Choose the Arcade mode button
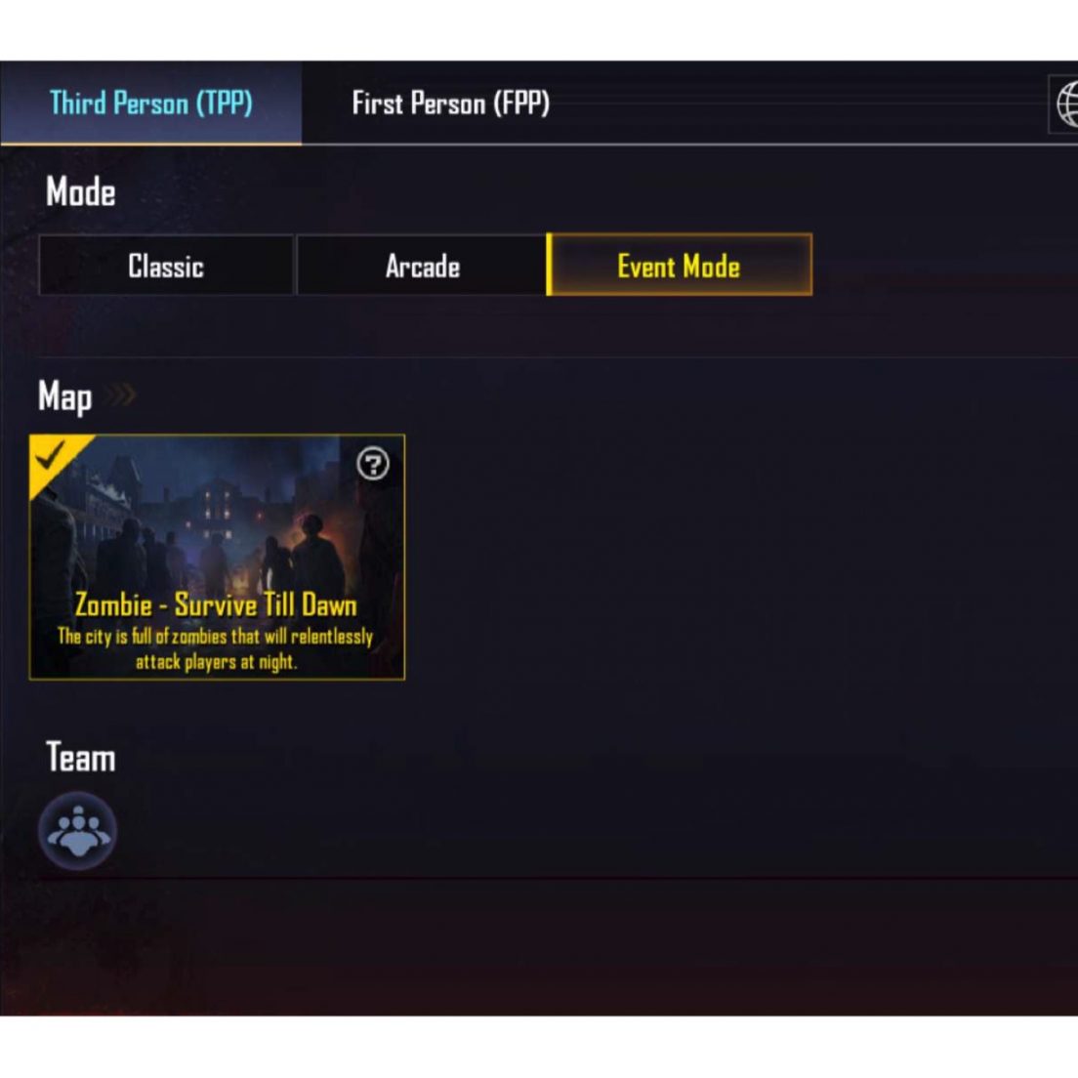 click(x=422, y=266)
